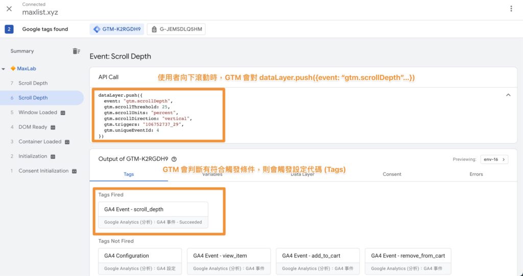Image resolution: width=523 pixels, height=276 pixels.
Task: Open the Summary view
Action: [22, 51]
